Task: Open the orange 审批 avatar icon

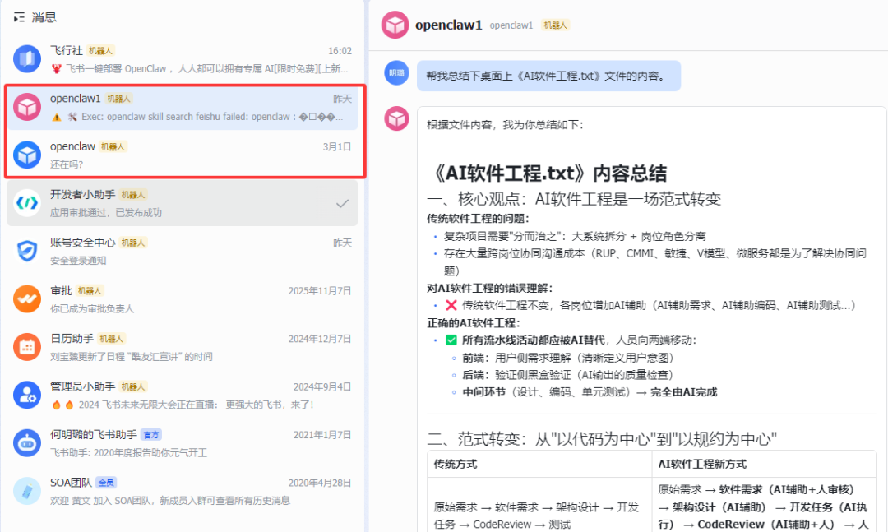Action: pos(27,299)
